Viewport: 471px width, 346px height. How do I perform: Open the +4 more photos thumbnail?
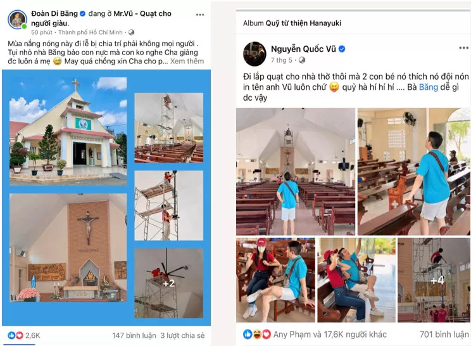(434, 280)
